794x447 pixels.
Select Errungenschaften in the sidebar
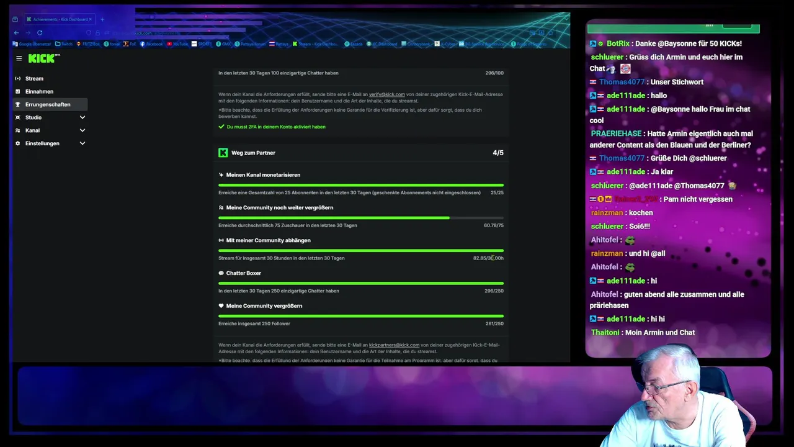pyautogui.click(x=50, y=105)
